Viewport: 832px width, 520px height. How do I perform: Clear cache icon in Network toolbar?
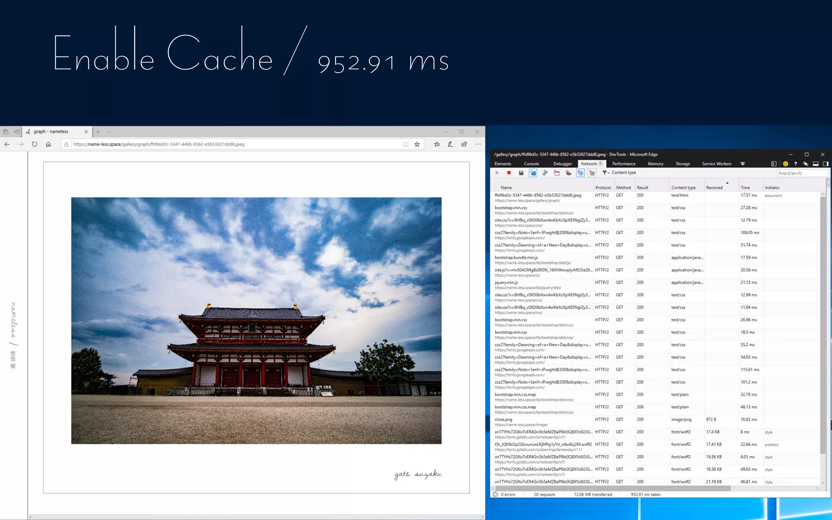557,173
